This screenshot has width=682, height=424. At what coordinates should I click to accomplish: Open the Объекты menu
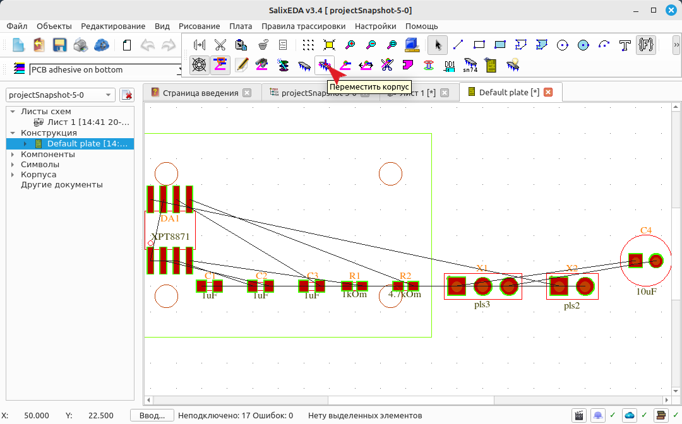pyautogui.click(x=54, y=26)
